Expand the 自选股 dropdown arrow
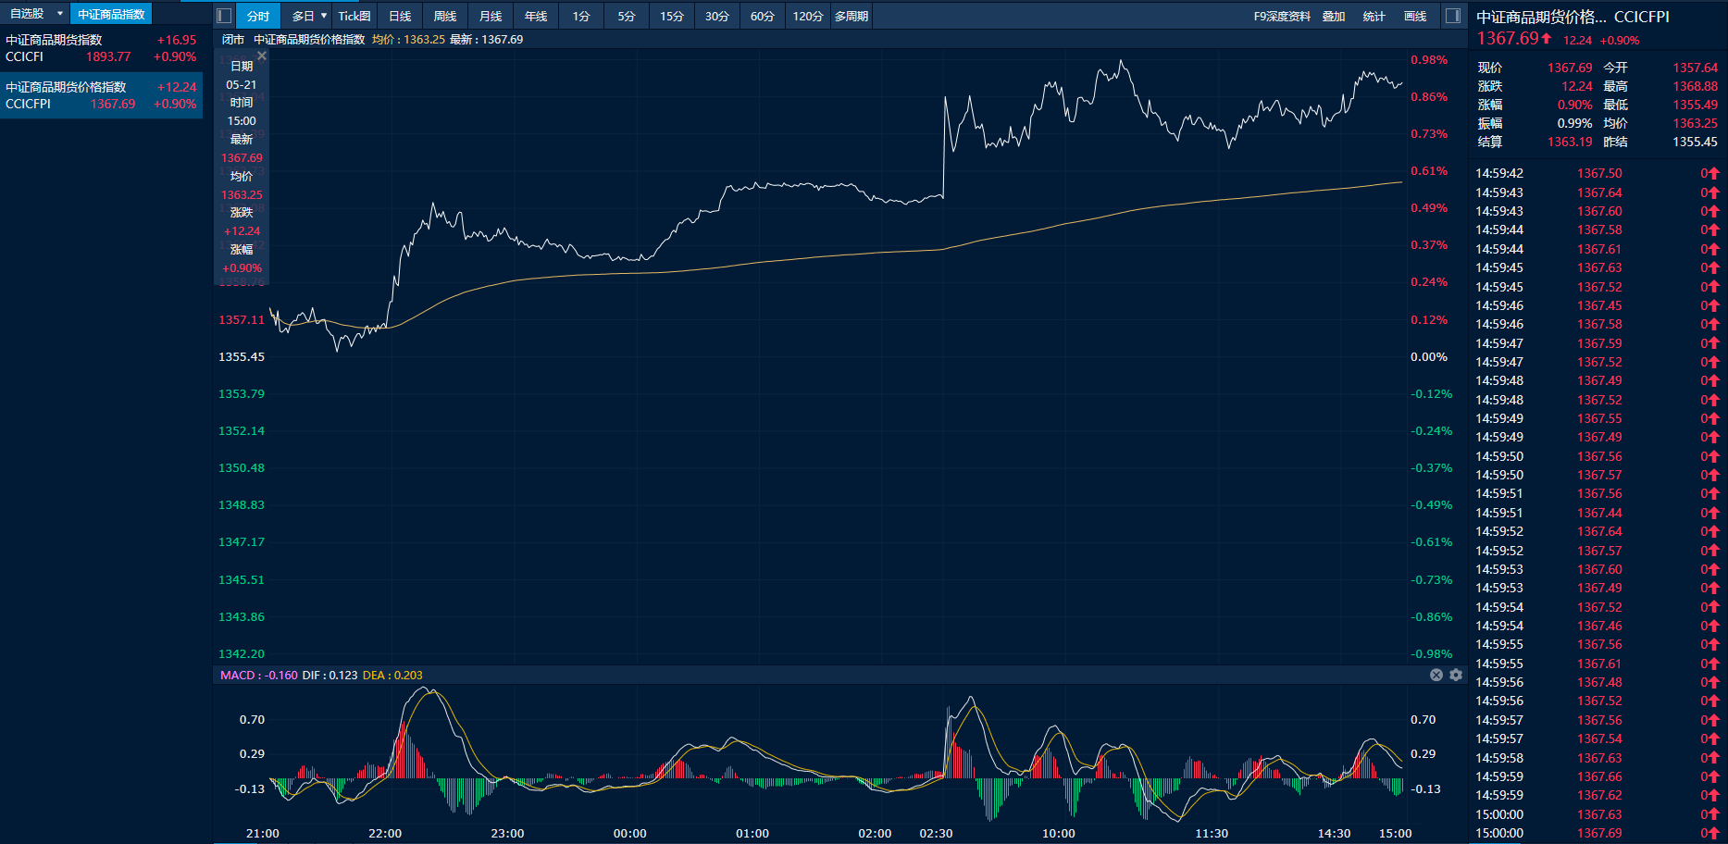 click(x=60, y=14)
